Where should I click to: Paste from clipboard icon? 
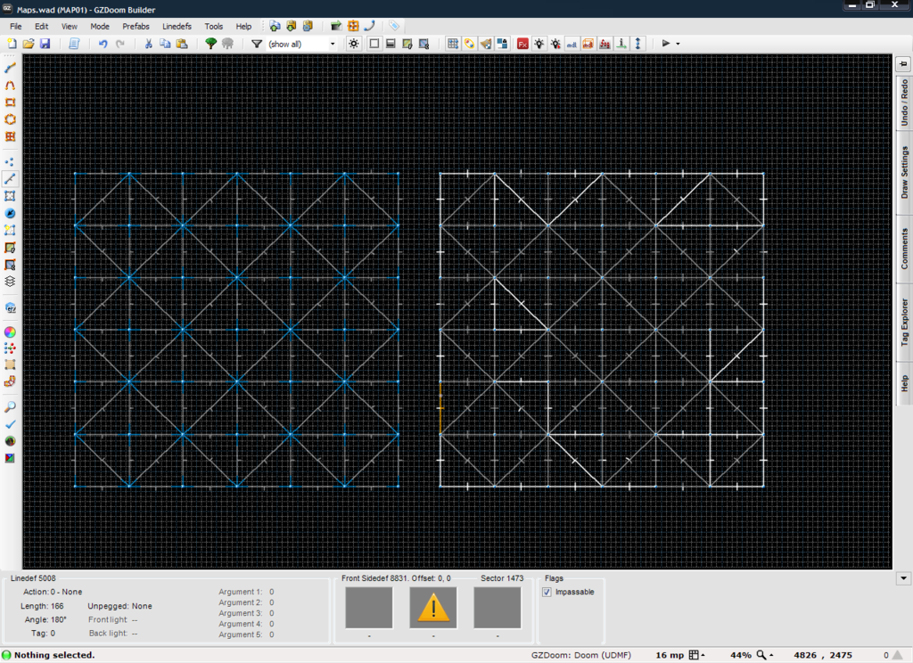tap(182, 44)
